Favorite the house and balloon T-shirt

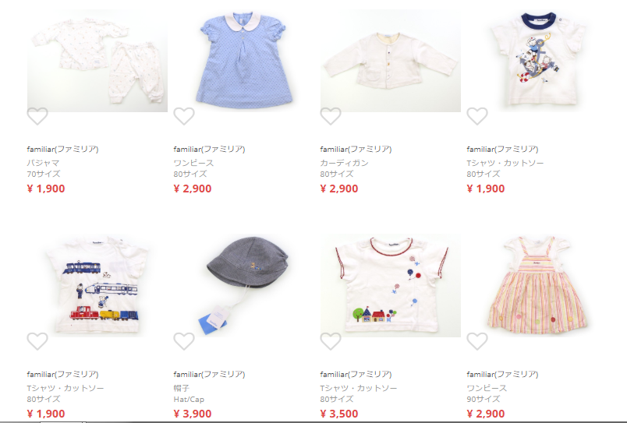331,341
